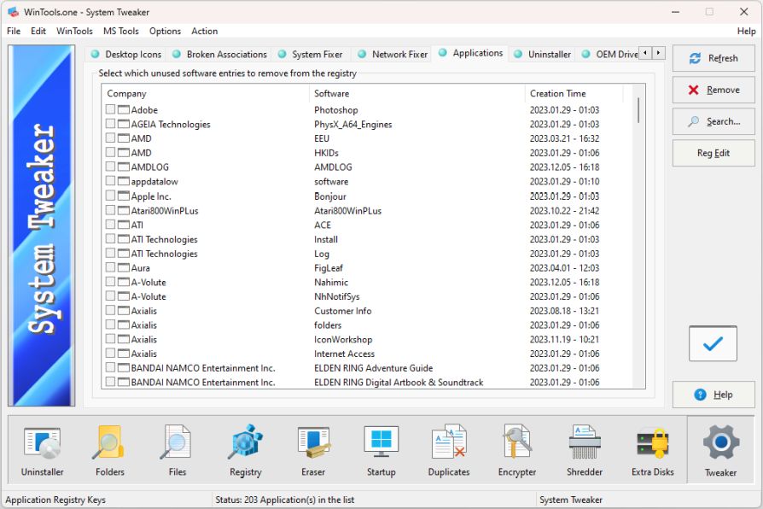
Task: Click the WinTools.one title bar icon
Action: (x=13, y=12)
